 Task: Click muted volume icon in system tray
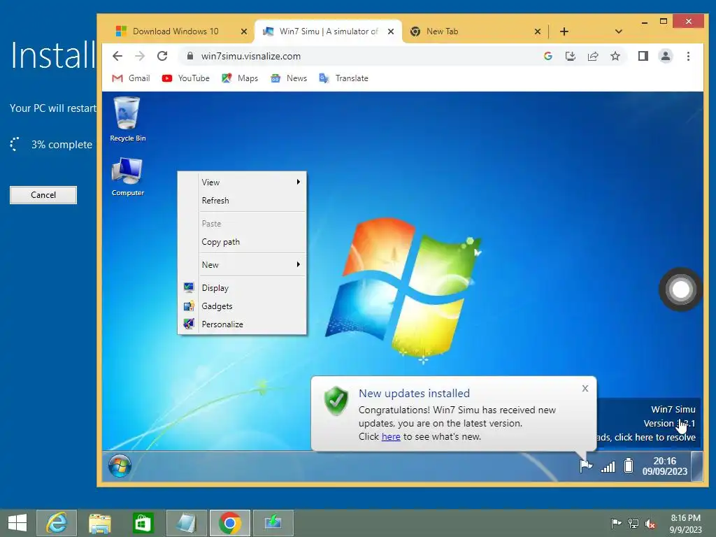pyautogui.click(x=650, y=523)
